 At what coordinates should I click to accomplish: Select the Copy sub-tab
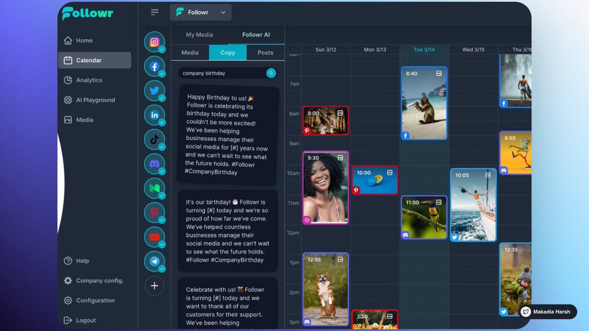pyautogui.click(x=228, y=52)
